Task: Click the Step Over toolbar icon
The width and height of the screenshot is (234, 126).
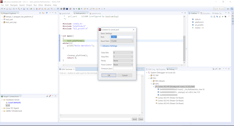Action: (x=45, y=9)
